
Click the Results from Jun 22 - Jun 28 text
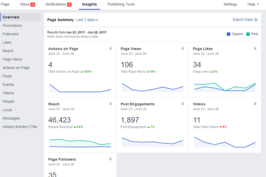click(x=77, y=32)
